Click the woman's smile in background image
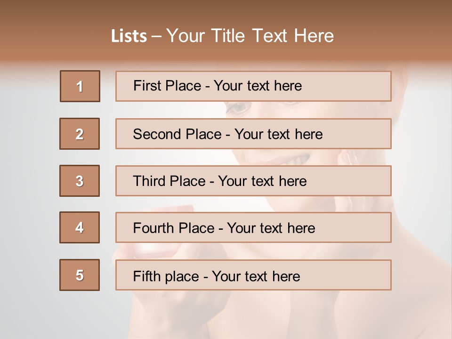Image resolution: width=452 pixels, height=339 pixels. tap(294, 159)
